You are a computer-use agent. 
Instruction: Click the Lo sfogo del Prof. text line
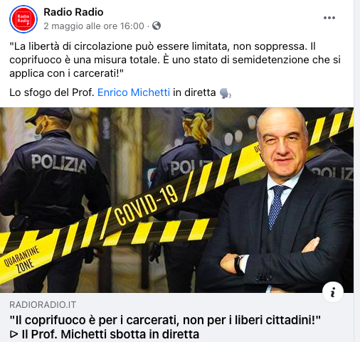pos(120,92)
